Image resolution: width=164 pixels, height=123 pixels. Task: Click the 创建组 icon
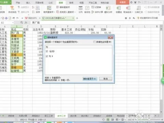coord(119,8)
